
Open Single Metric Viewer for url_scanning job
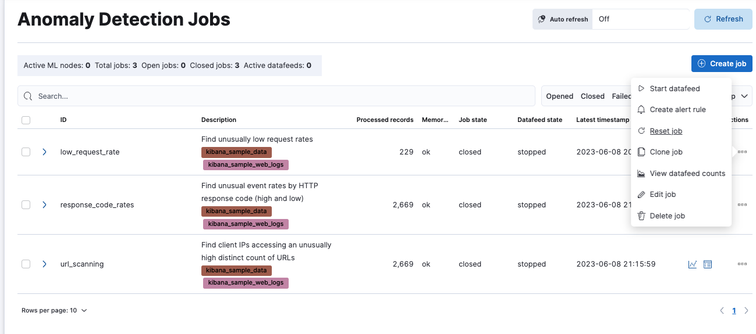(693, 264)
